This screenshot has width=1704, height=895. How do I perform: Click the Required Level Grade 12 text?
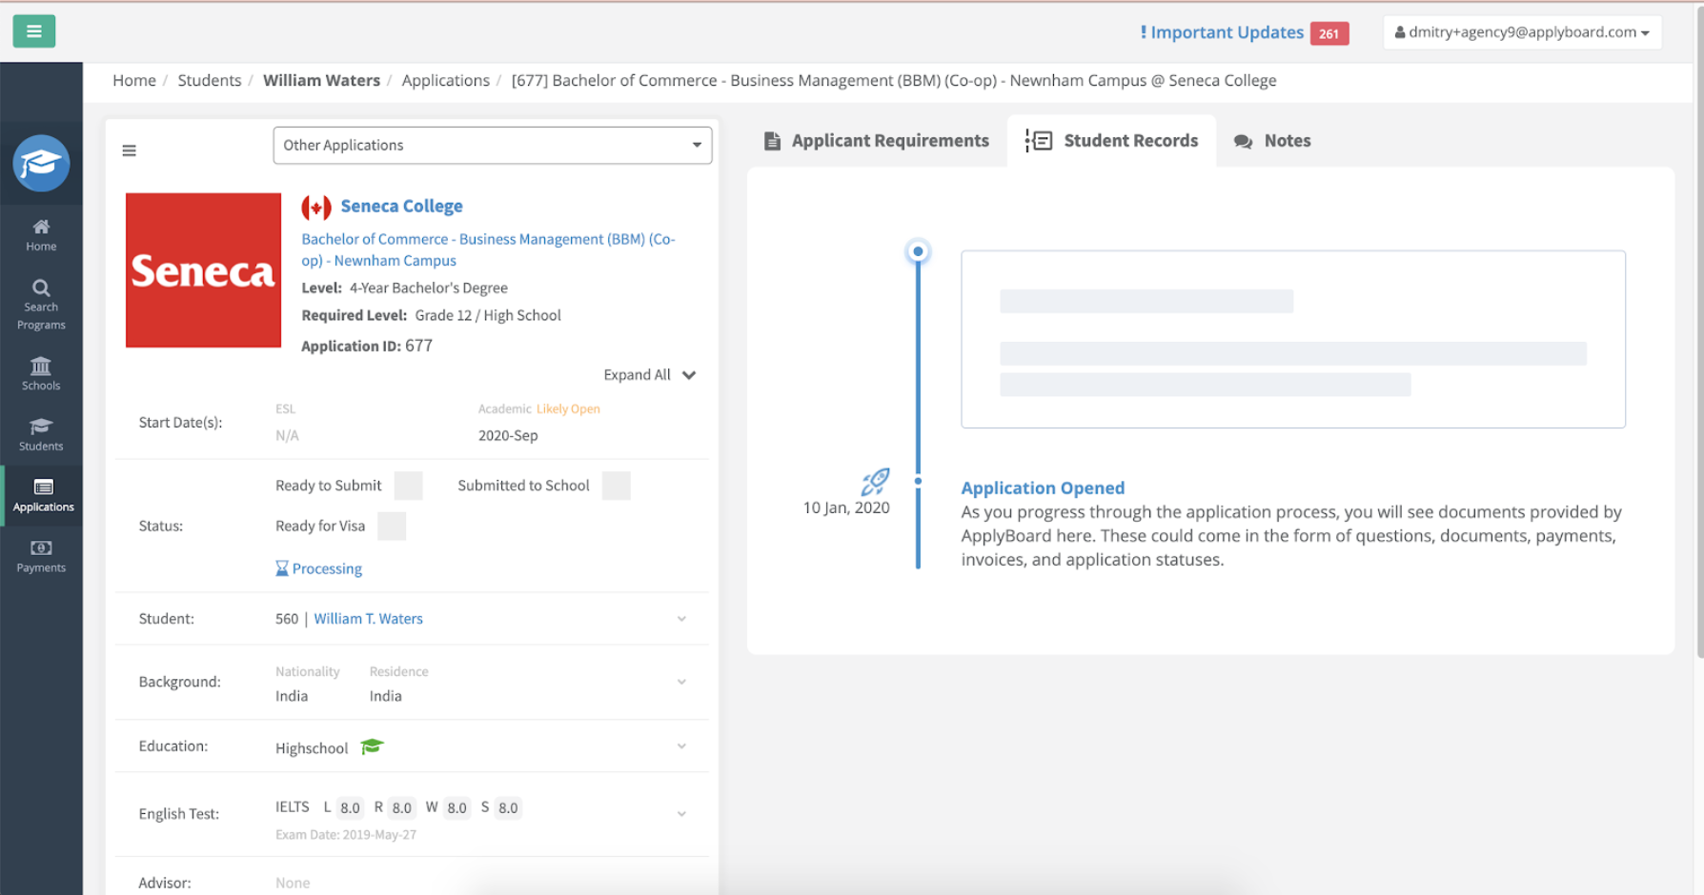pyautogui.click(x=431, y=315)
